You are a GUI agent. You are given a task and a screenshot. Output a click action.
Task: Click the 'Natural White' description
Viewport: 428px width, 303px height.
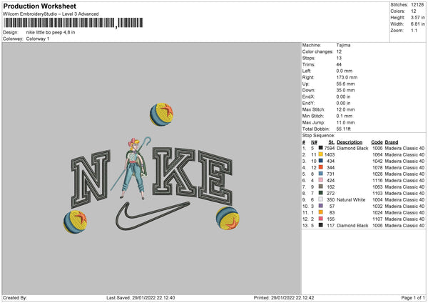[351, 199]
